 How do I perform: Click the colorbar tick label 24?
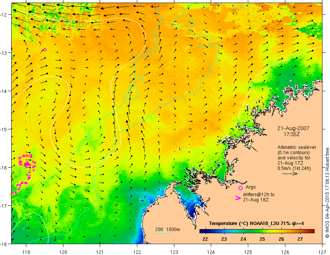tap(243, 239)
